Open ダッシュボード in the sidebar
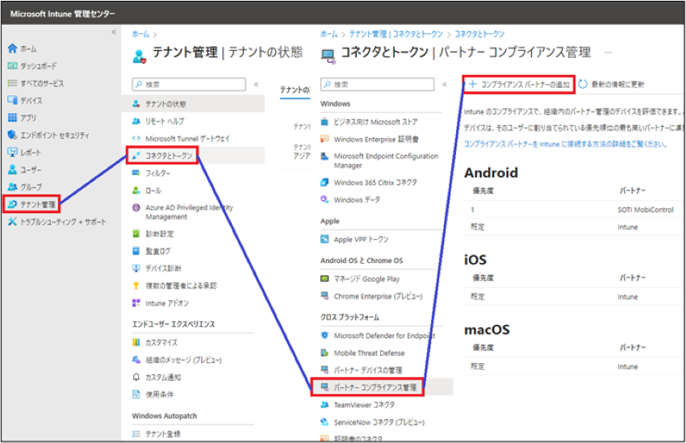Screen dimensions: 686x443 [32, 66]
